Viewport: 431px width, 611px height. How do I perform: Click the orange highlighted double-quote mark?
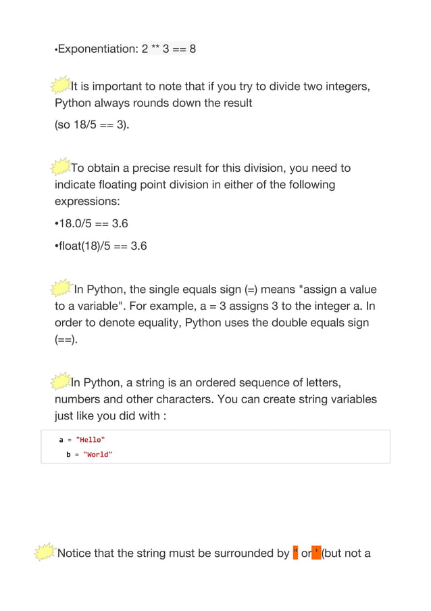pyautogui.click(x=295, y=553)
